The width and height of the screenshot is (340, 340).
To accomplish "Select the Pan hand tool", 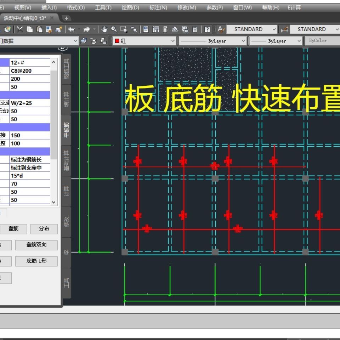I will 104,29.
